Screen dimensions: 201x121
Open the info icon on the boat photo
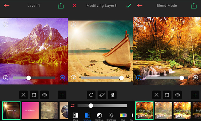point(73,24)
